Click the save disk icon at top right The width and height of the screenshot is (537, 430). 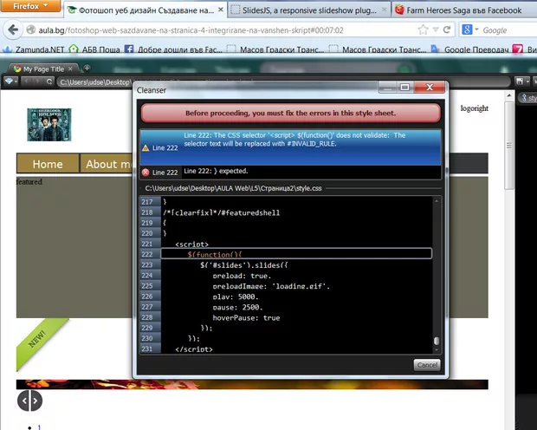pyautogui.click(x=520, y=81)
